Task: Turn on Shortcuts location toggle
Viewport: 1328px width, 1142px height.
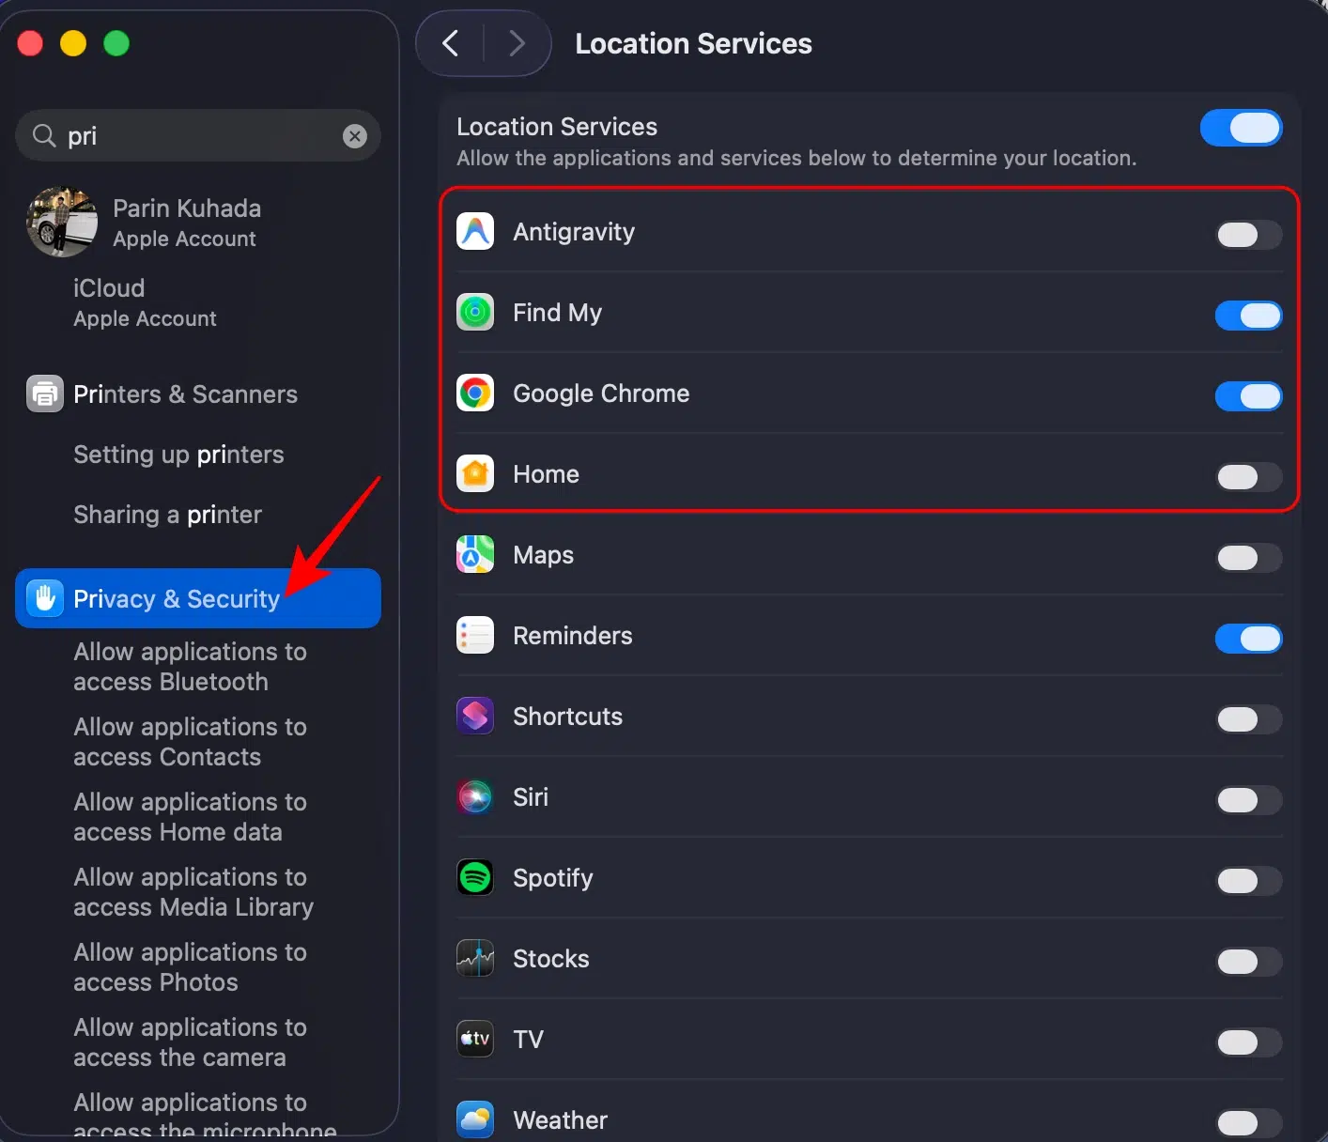Action: [x=1249, y=719]
